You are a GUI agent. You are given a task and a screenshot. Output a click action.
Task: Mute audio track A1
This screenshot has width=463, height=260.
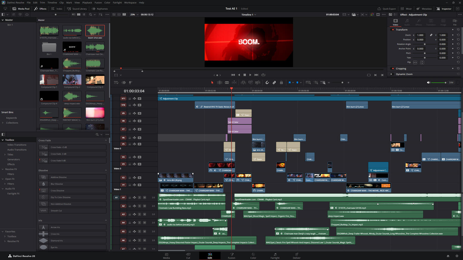[x=145, y=197]
